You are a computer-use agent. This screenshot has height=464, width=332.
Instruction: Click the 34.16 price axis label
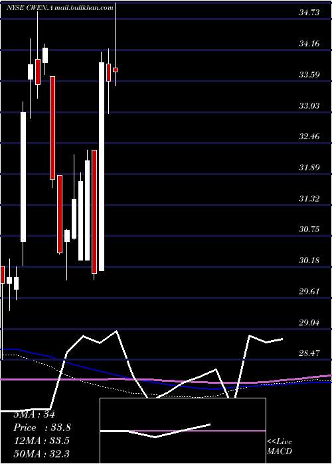[309, 44]
